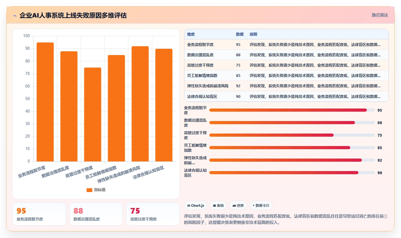Screen dimensions: 401x238
Task: Click the 法律合规认知盲区 x-axis label
Action: pyautogui.click(x=148, y=173)
